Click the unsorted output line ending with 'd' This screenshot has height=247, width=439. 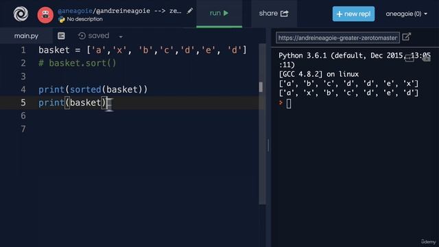(x=348, y=93)
